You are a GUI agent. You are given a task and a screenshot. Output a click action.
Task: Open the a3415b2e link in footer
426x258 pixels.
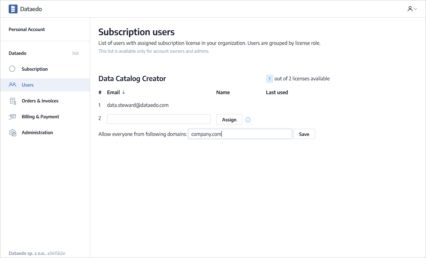[x=56, y=253]
